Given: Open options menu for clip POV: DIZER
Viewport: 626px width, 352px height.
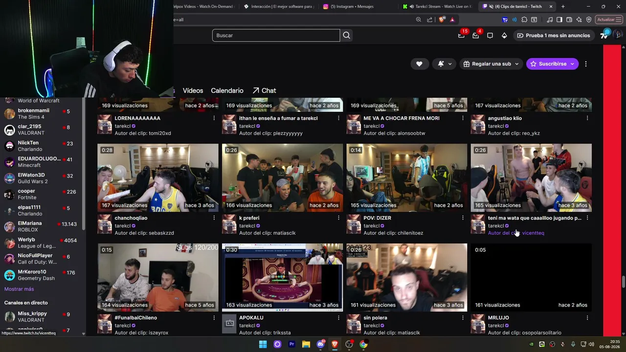Looking at the screenshot, I should (463, 218).
